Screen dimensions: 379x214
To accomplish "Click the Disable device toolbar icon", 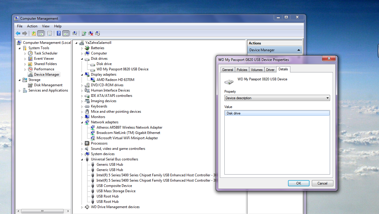I will coord(97,34).
